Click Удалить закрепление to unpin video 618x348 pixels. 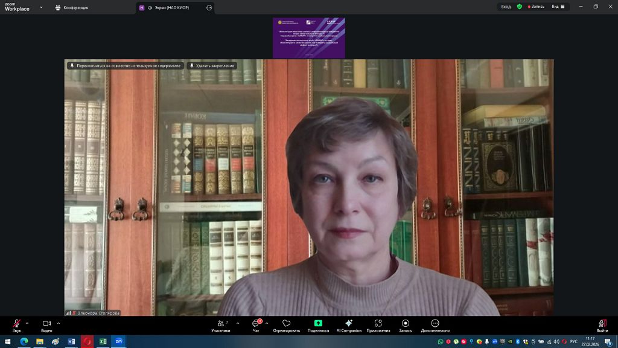(211, 65)
